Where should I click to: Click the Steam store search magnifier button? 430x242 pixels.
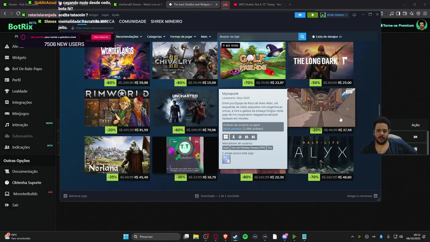click(302, 37)
